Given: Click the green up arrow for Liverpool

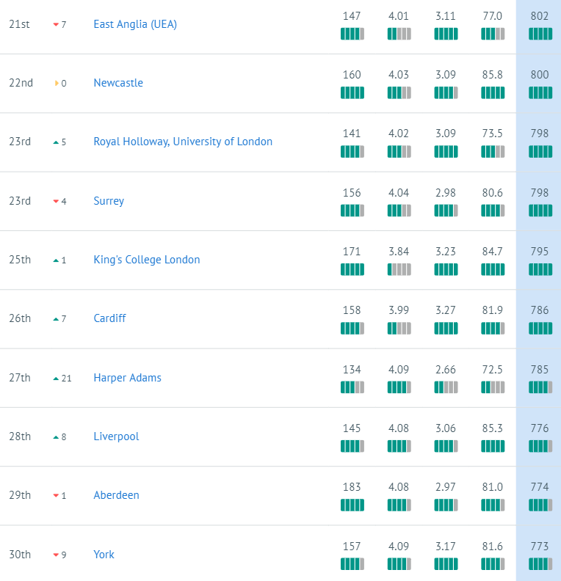Looking at the screenshot, I should (x=56, y=437).
